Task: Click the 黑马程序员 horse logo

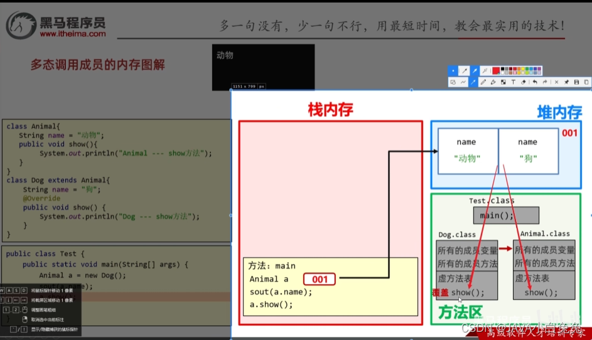Action: (x=21, y=25)
